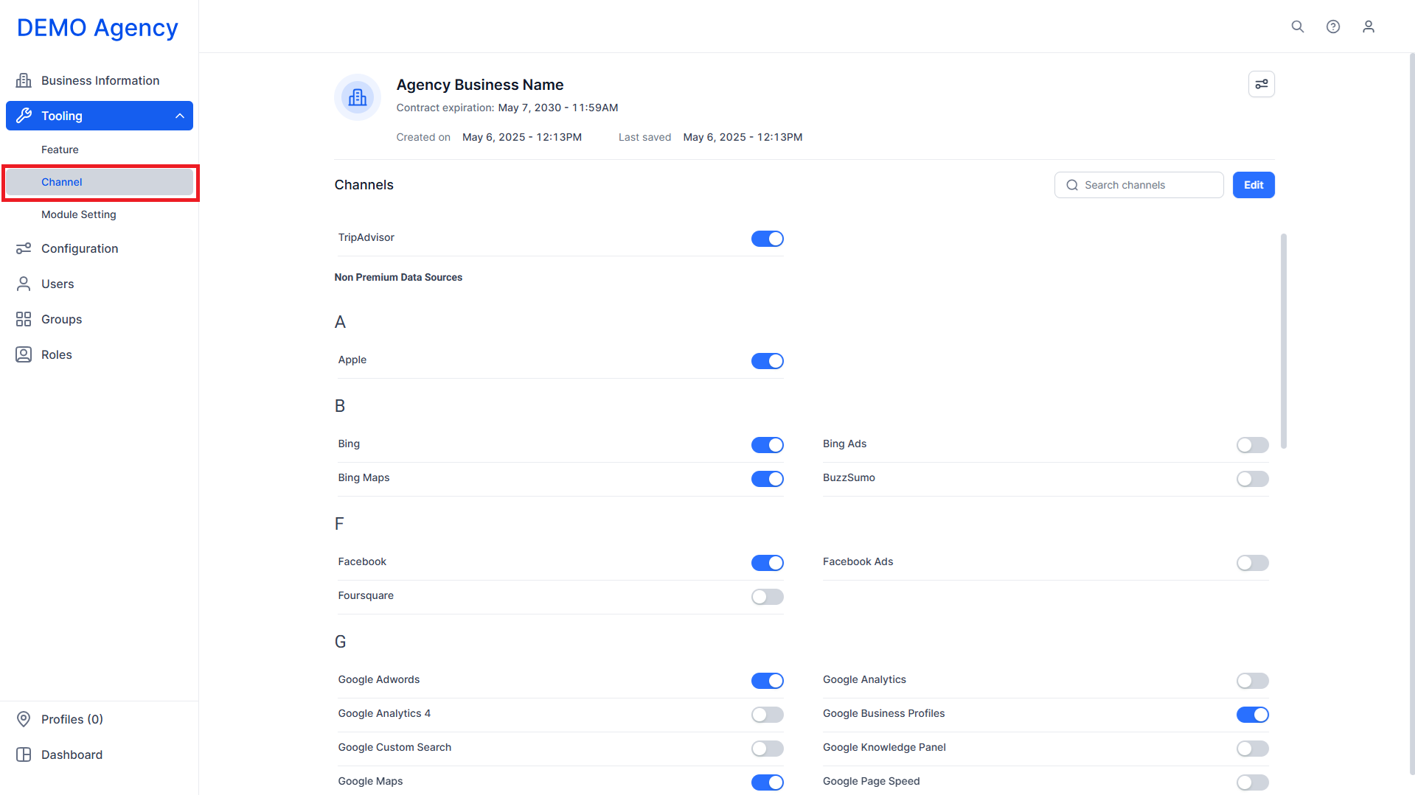Enable the Google Analytics 4 toggle
This screenshot has width=1415, height=795.
[767, 715]
